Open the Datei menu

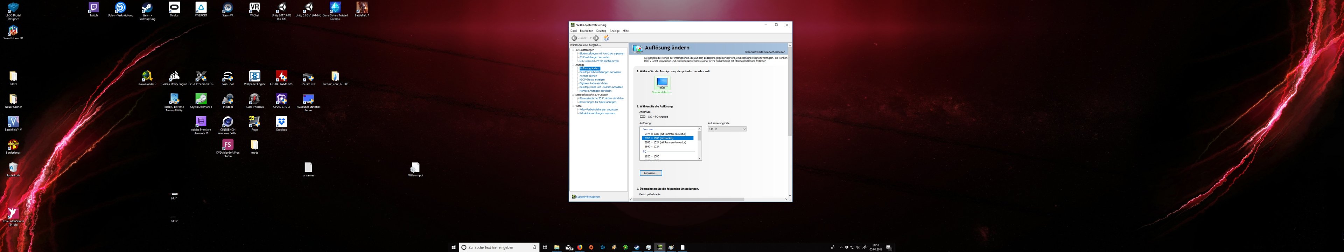point(573,31)
